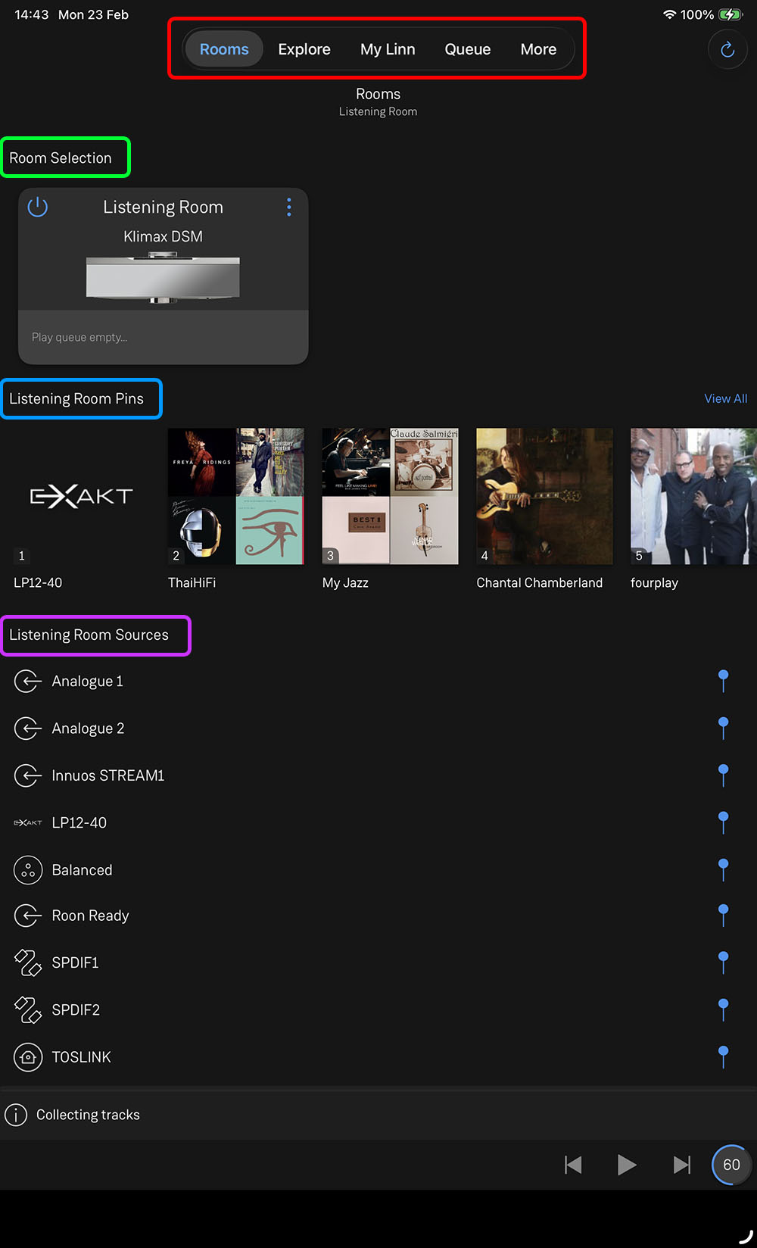Open the My Linn tab
The height and width of the screenshot is (1248, 757).
388,49
